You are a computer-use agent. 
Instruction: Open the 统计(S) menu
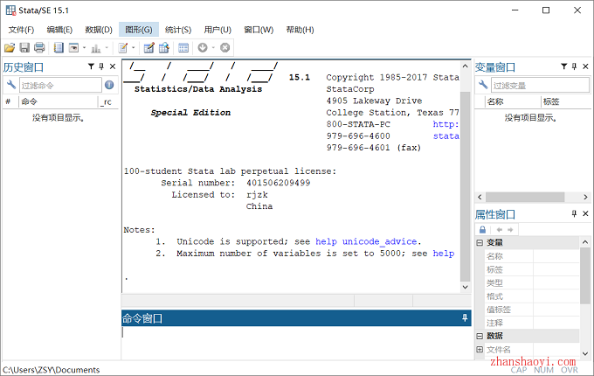178,30
